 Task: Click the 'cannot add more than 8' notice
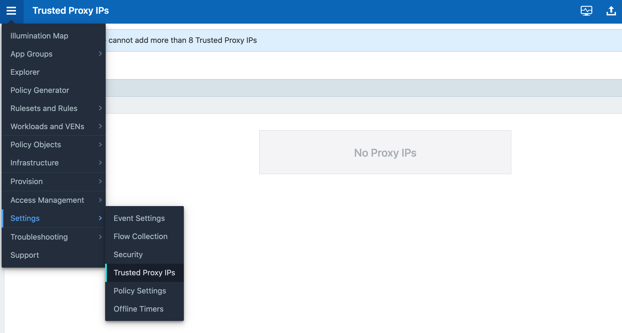[x=182, y=40]
